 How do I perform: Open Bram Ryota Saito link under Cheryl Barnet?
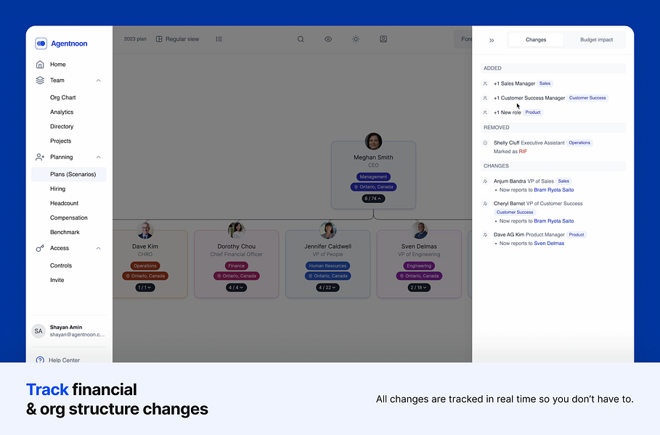(x=554, y=221)
